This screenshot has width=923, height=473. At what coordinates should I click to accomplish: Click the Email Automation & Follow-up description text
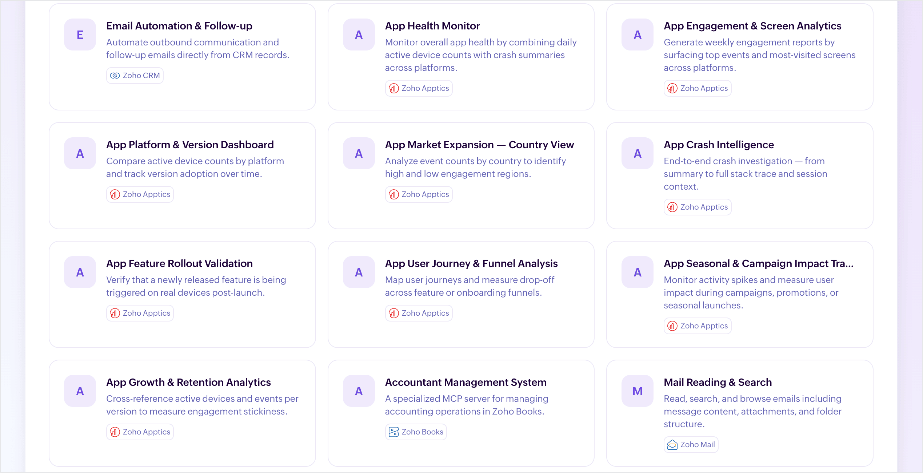pyautogui.click(x=197, y=49)
